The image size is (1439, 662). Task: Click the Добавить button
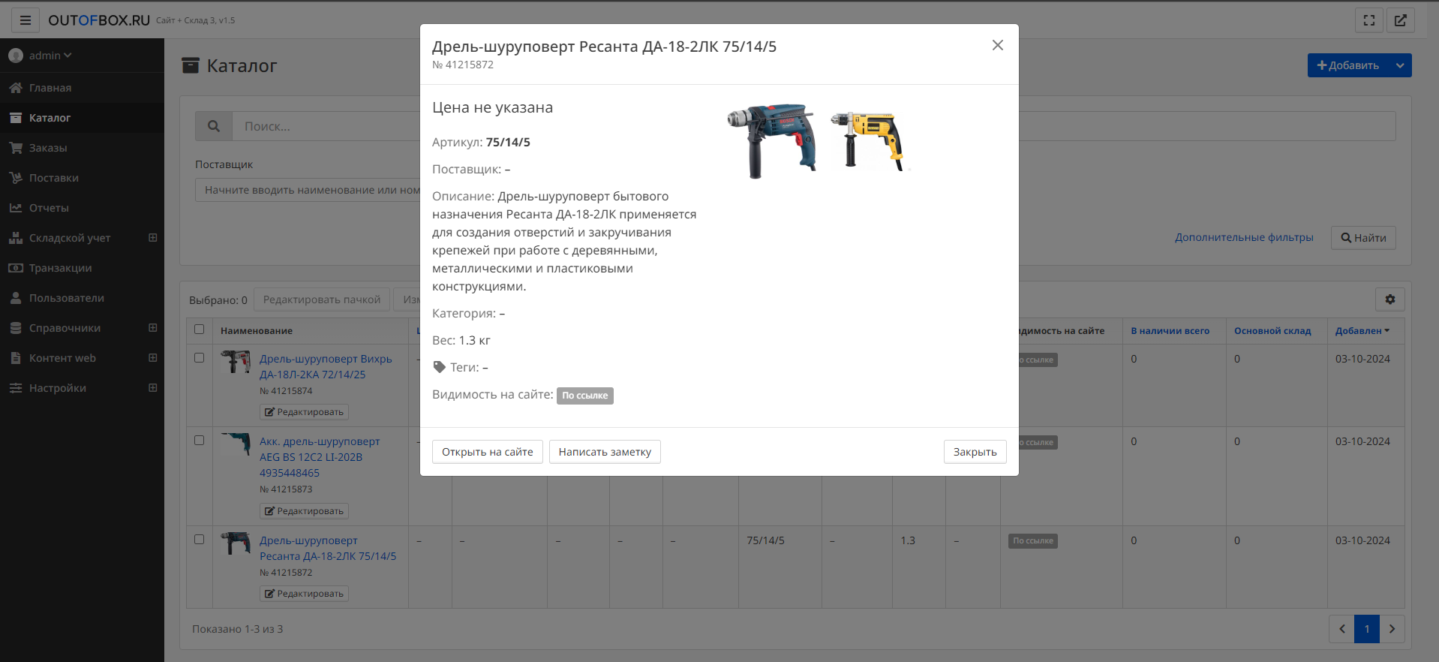tap(1347, 65)
